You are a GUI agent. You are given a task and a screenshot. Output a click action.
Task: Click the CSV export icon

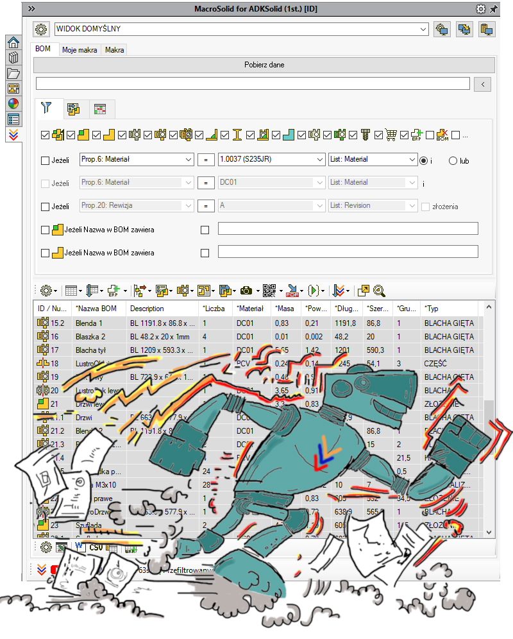pos(96,547)
